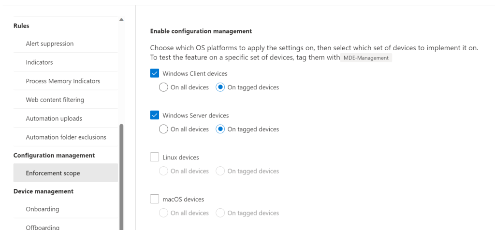This screenshot has width=495, height=230.
Task: Click the sidebar scroll up arrow
Action: [x=121, y=20]
